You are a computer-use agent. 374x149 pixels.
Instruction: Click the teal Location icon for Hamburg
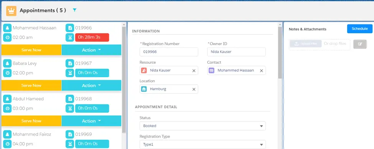[144, 89]
